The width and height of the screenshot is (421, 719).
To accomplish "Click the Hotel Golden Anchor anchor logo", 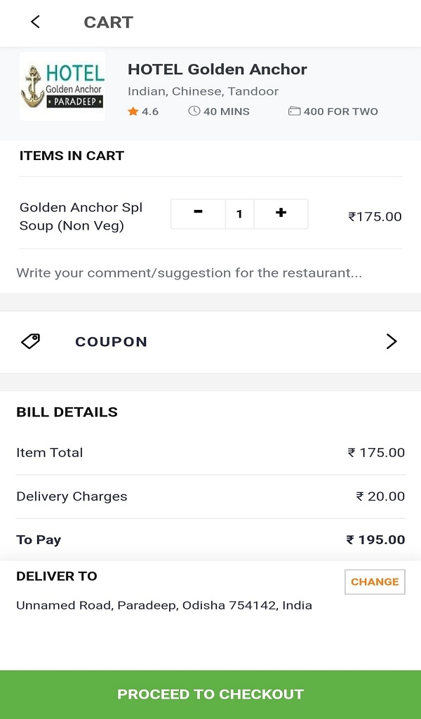I will (x=62, y=86).
